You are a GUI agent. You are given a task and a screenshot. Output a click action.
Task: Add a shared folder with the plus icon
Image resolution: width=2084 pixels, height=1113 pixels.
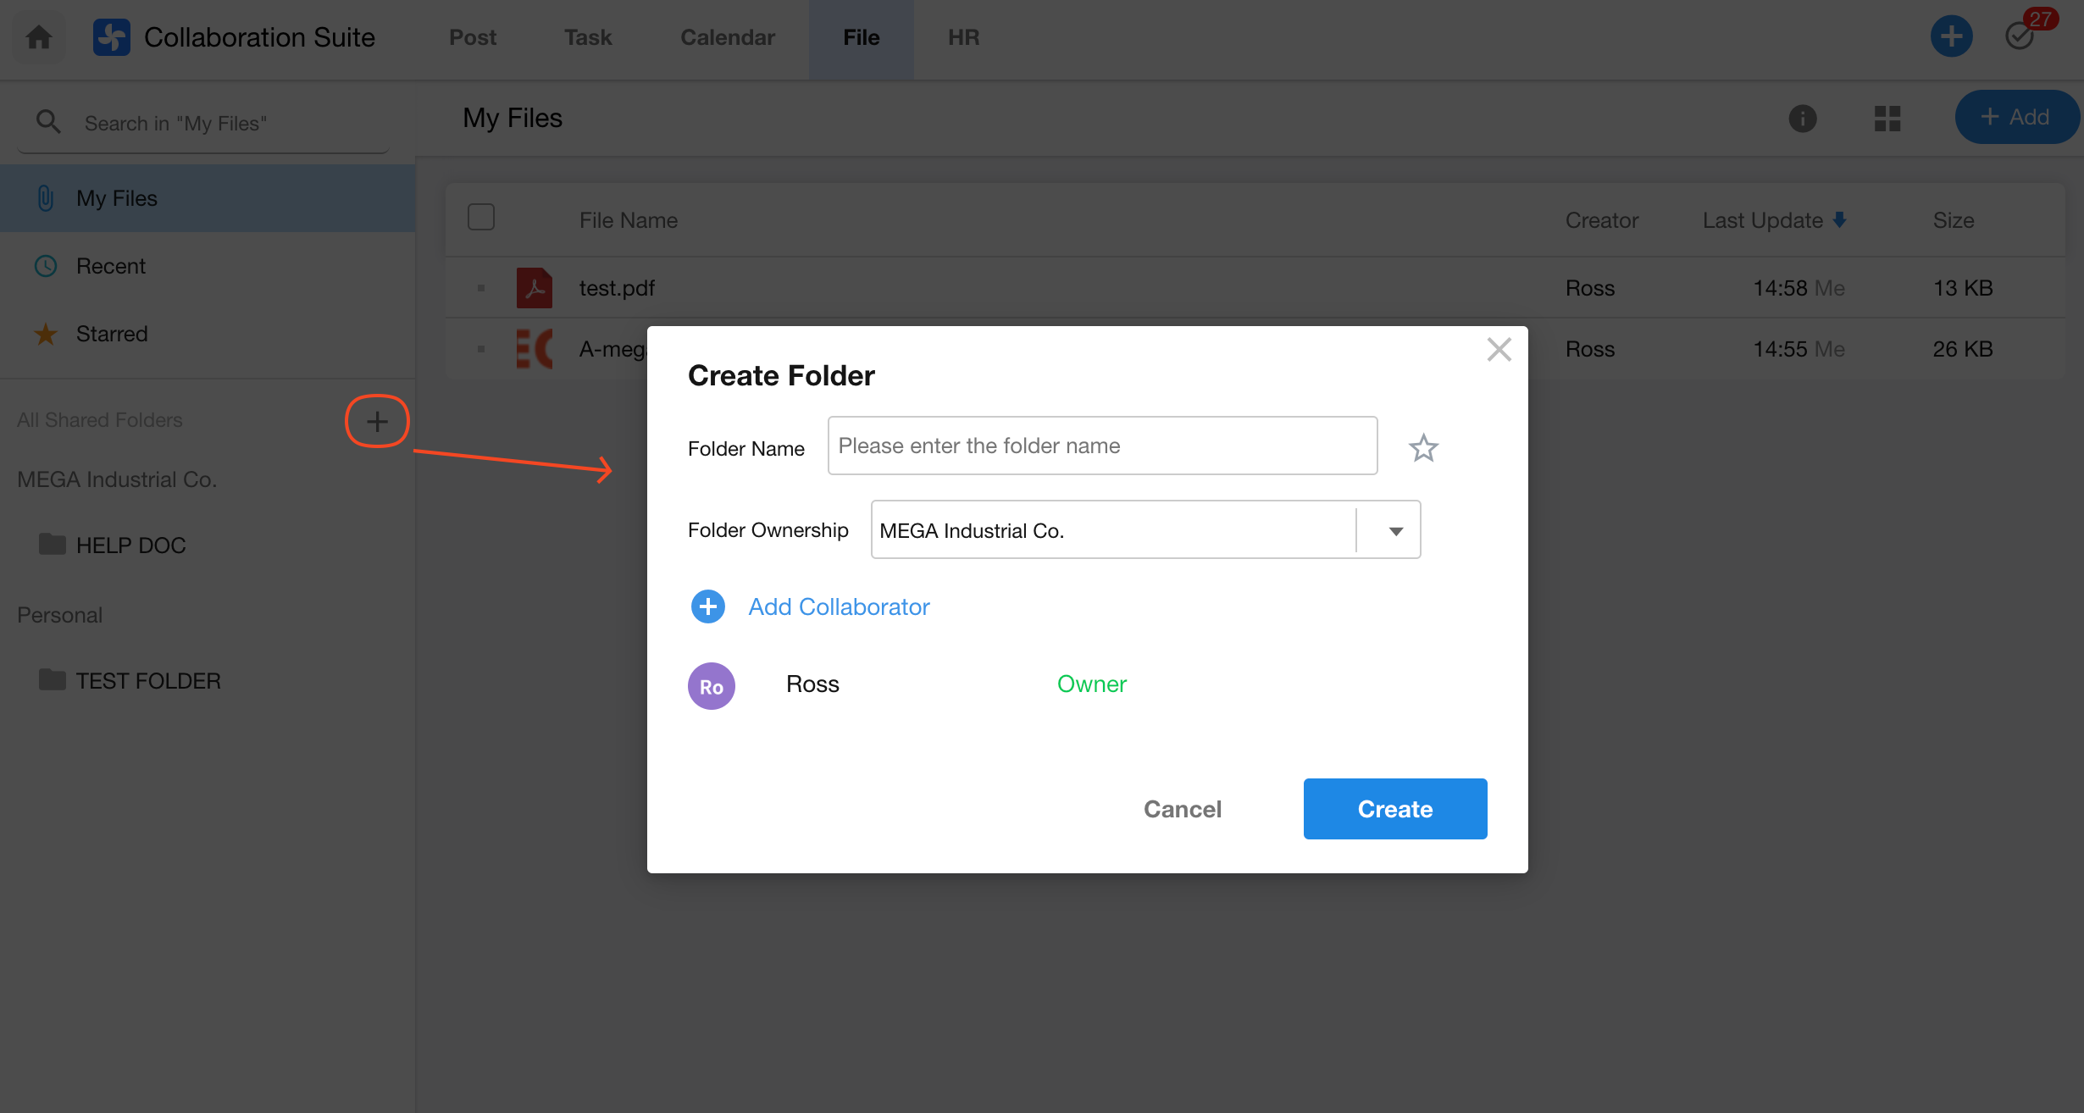point(377,421)
